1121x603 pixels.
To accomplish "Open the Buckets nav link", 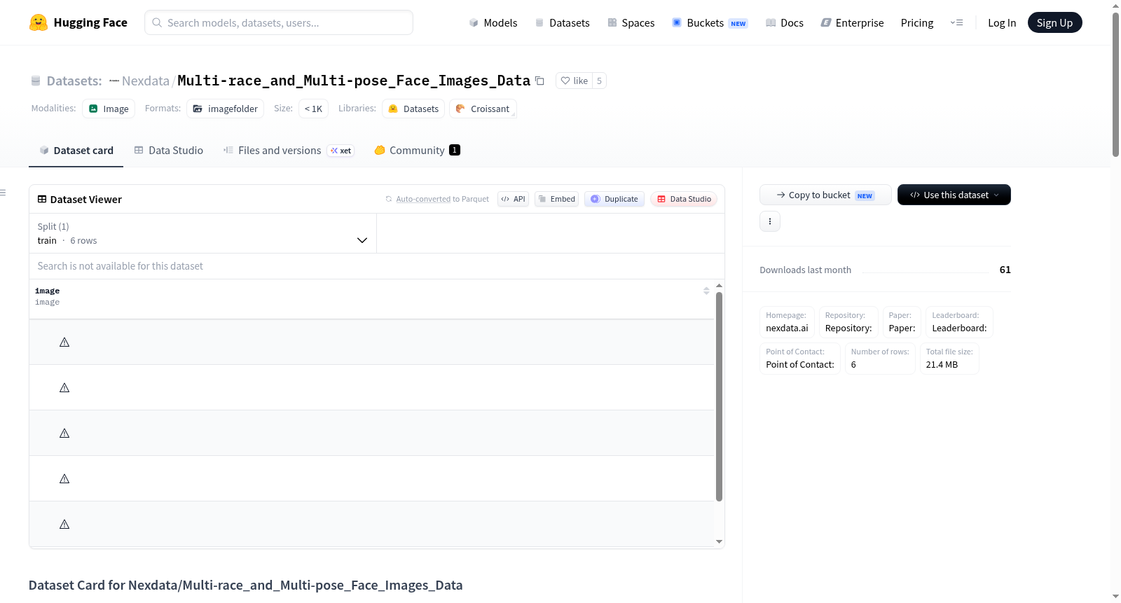I will (709, 22).
